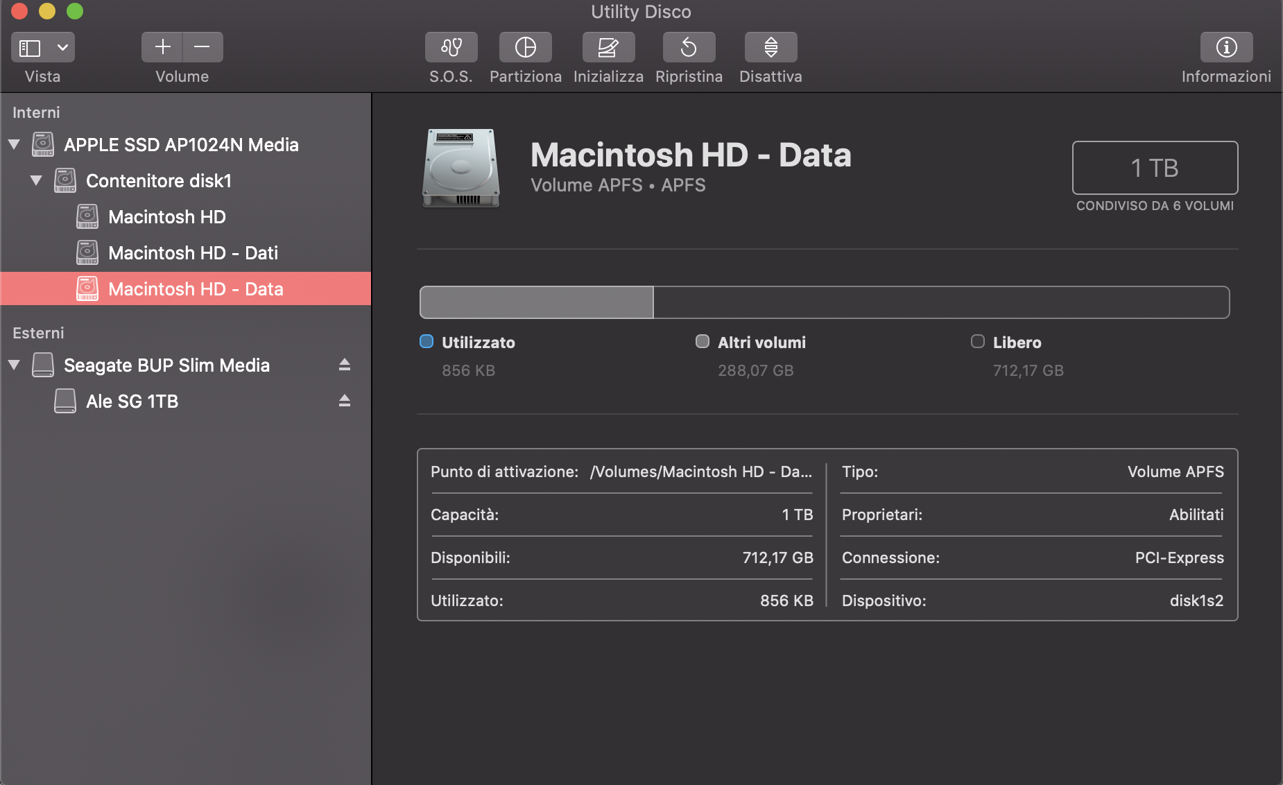The width and height of the screenshot is (1283, 785).
Task: Unmount volume with Disattiva icon
Action: tap(770, 48)
